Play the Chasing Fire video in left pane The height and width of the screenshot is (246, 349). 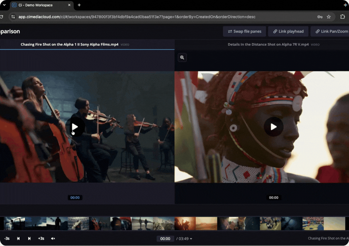pos(75,127)
